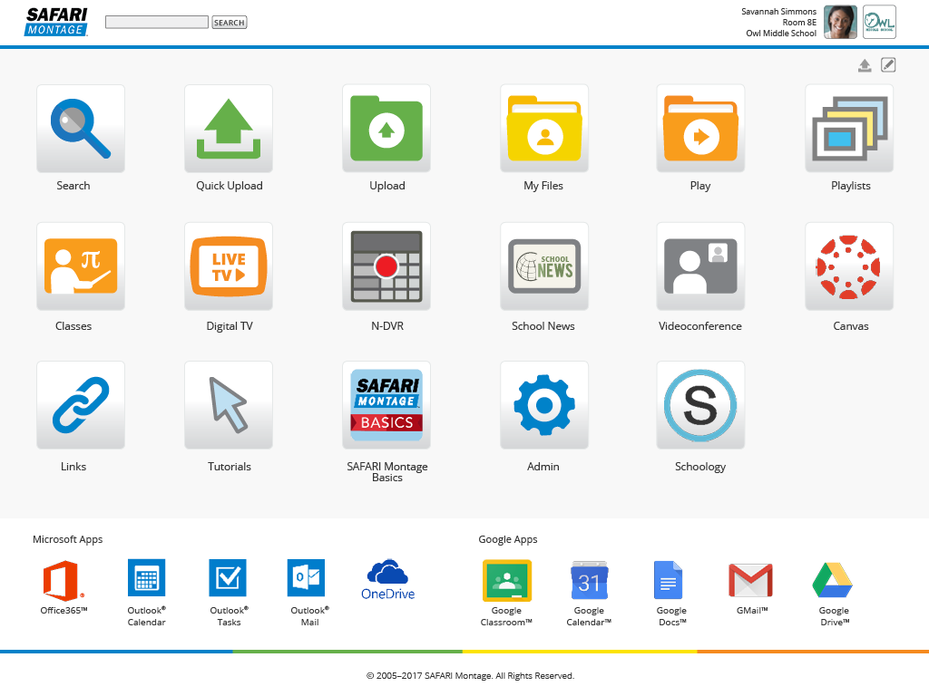
Task: Click the Owl Middle School logo
Action: coord(879,22)
